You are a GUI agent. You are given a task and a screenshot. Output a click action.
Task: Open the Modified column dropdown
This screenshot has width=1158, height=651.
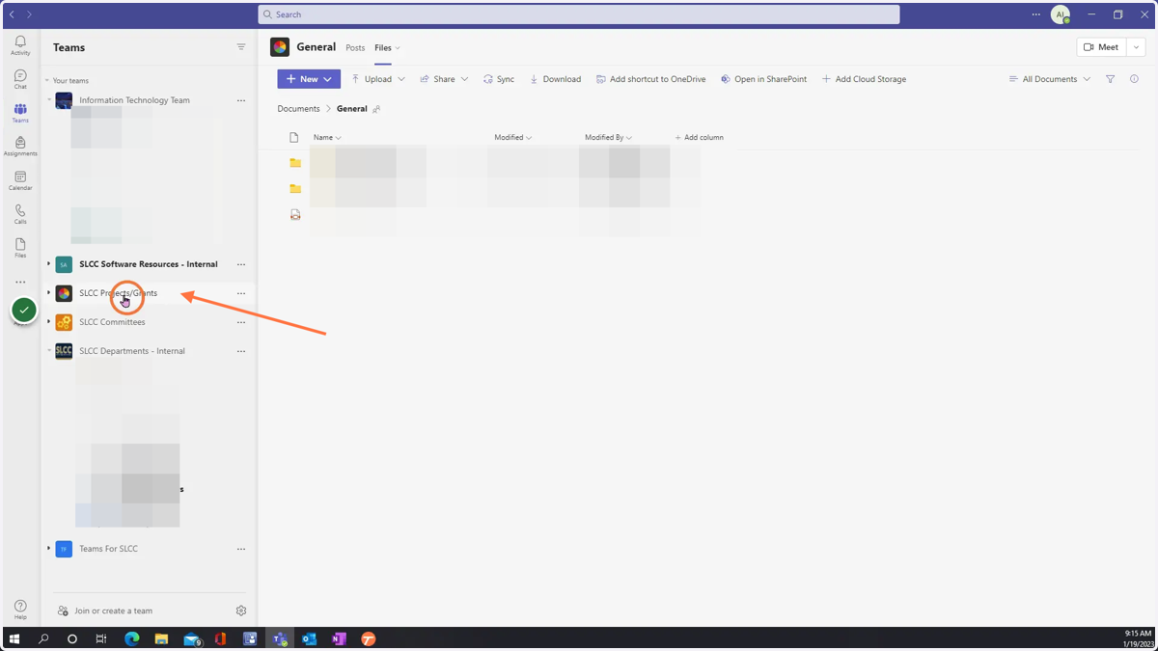[513, 138]
